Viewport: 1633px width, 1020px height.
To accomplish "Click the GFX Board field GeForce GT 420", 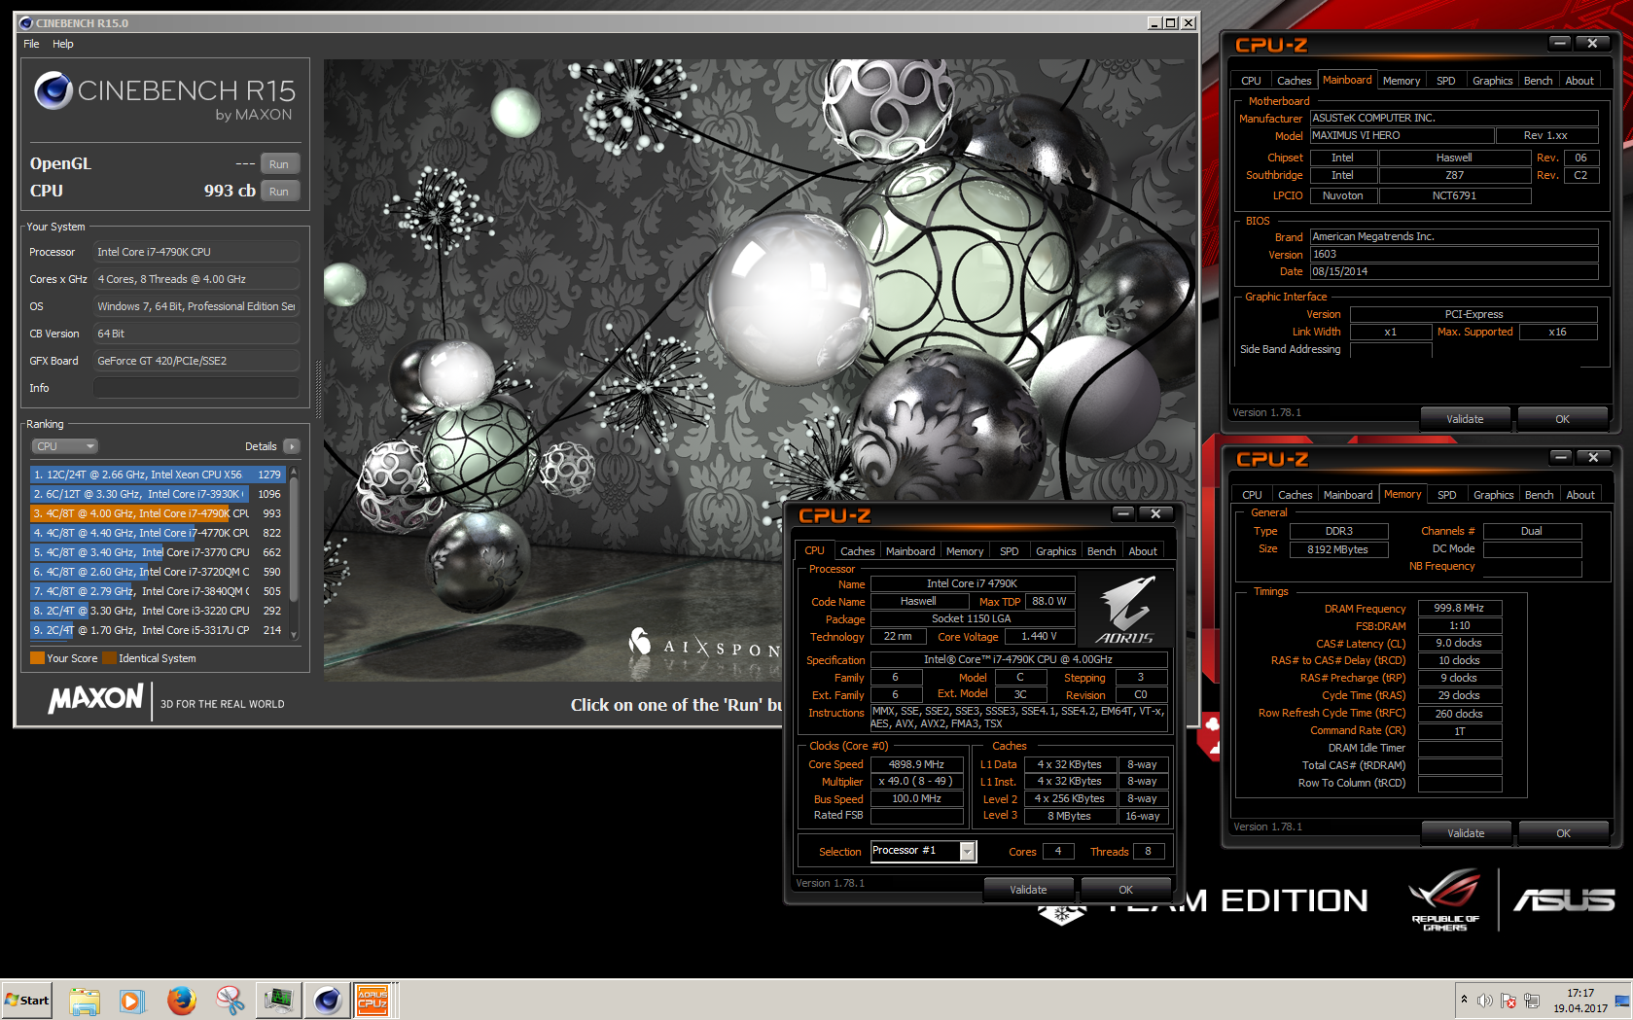I will click(x=196, y=361).
